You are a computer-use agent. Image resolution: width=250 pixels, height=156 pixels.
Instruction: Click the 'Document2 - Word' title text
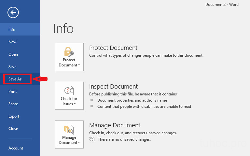click(222, 5)
